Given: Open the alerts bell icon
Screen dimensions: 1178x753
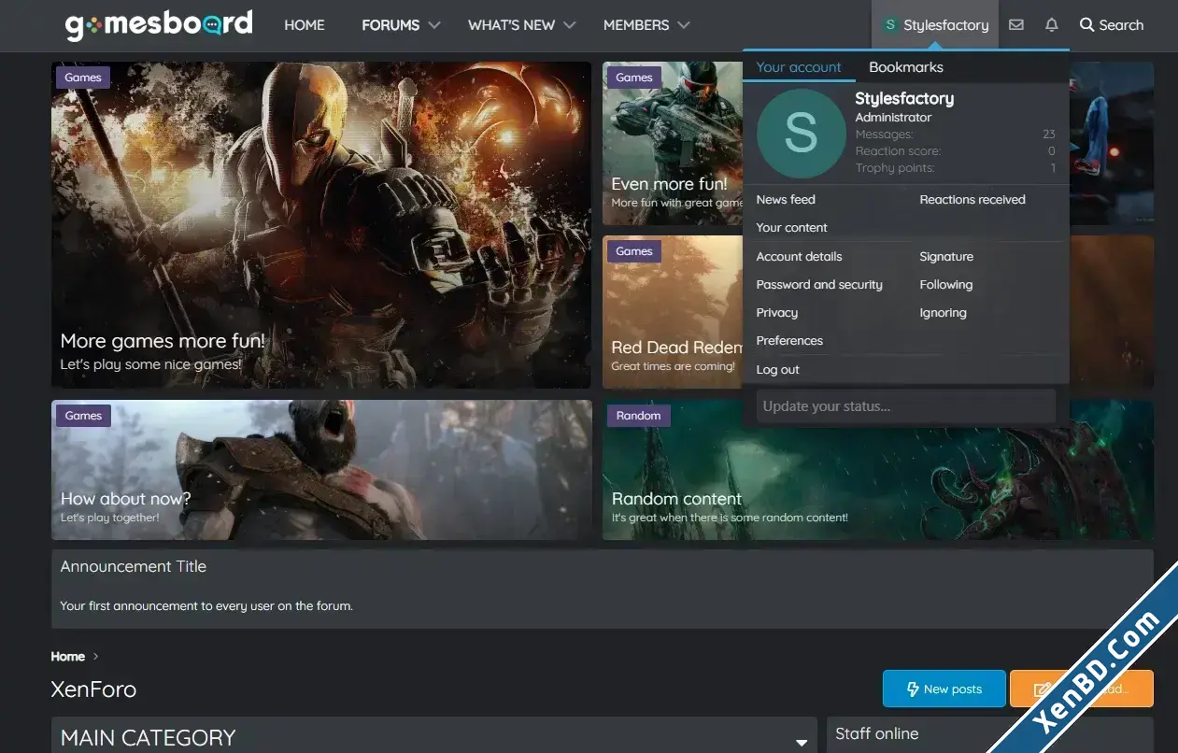Looking at the screenshot, I should pyautogui.click(x=1052, y=25).
